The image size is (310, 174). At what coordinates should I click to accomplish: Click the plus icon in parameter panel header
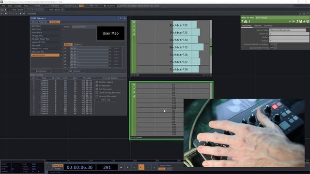(304, 21)
